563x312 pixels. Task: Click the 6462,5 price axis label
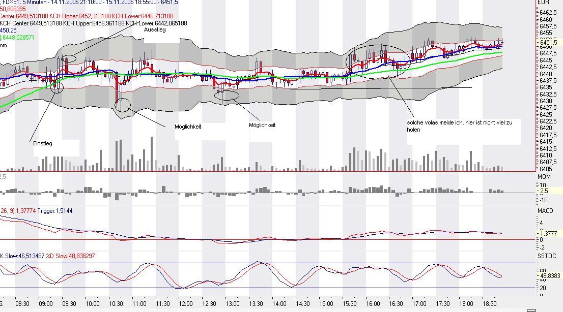tap(548, 13)
